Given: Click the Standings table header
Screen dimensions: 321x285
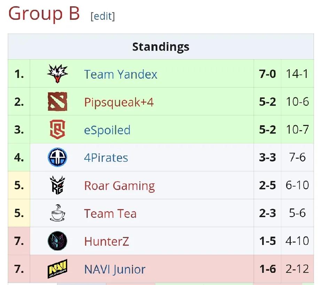Looking at the screenshot, I should tap(160, 47).
